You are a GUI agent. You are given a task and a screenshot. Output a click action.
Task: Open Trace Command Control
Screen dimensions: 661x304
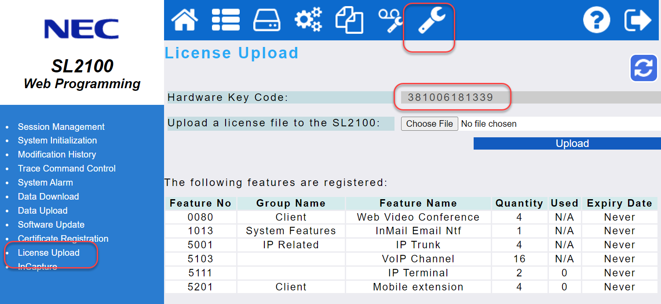66,168
